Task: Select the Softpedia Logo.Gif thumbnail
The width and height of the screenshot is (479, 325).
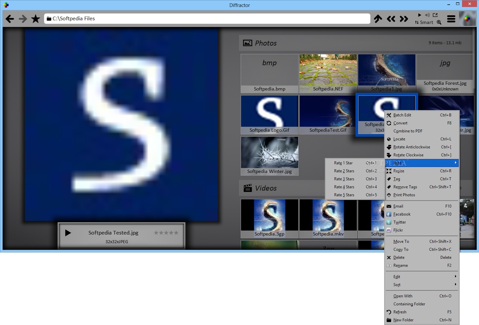Action: [x=269, y=115]
